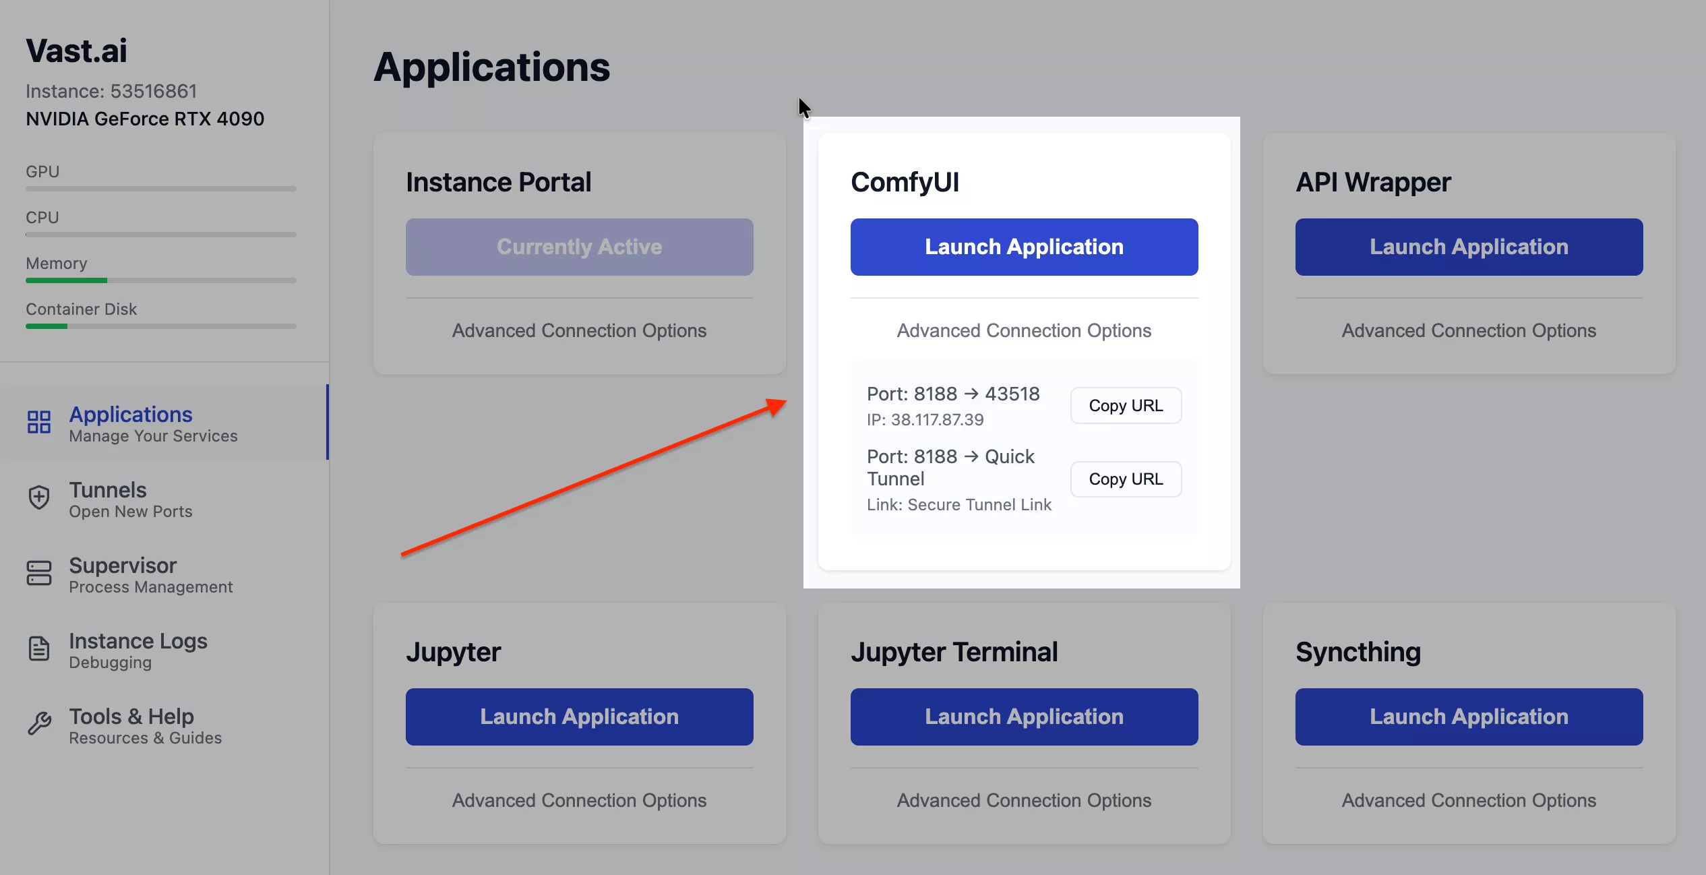Launch the Syncthing application

1469,717
